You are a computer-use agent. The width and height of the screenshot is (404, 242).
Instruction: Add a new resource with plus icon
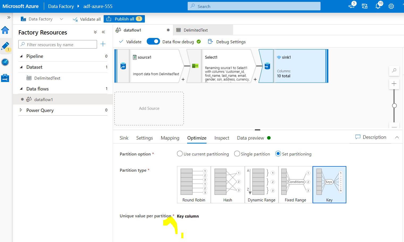pos(103,44)
